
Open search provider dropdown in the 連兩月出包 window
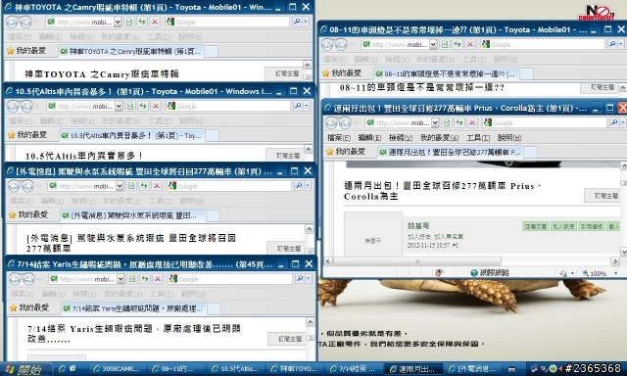(x=622, y=122)
